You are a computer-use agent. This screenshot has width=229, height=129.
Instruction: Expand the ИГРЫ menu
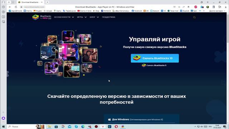click(x=82, y=17)
